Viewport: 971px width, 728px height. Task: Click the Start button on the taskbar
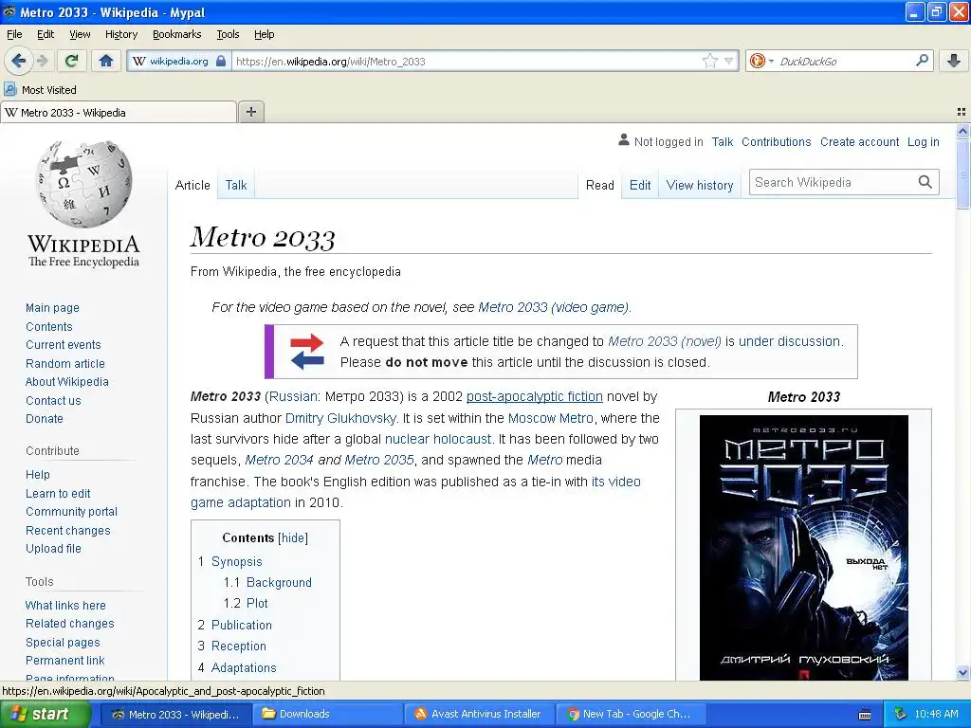click(46, 714)
